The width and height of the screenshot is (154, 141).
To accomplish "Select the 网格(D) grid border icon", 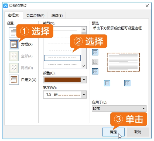I will 14,68.
